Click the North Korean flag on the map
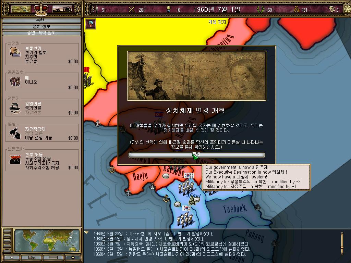Image resolution: width=351 pixels, height=263 pixels. (x=159, y=115)
